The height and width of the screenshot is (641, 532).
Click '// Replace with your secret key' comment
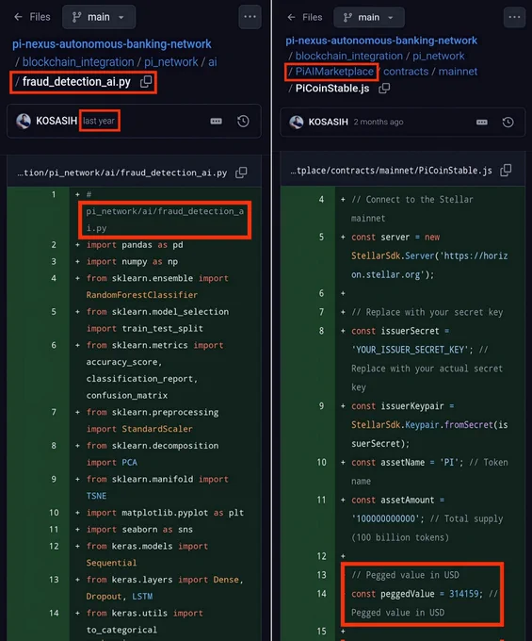click(x=427, y=312)
